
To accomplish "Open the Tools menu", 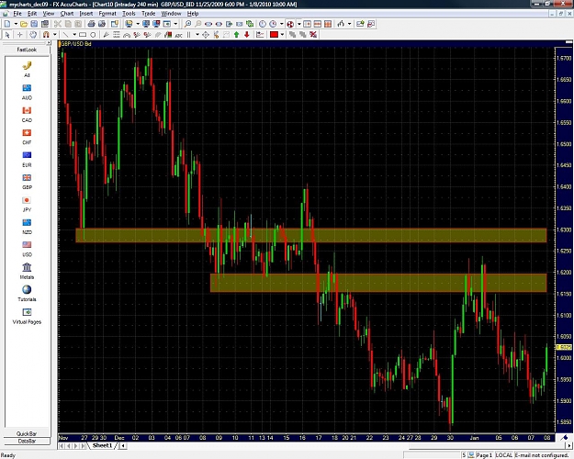I will (129, 14).
